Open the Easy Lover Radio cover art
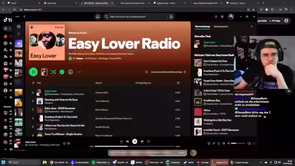The width and height of the screenshot is (295, 166). pyautogui.click(x=47, y=42)
